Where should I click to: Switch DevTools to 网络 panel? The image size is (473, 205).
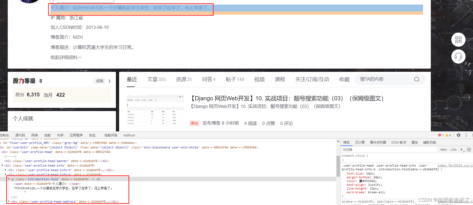pos(34,135)
